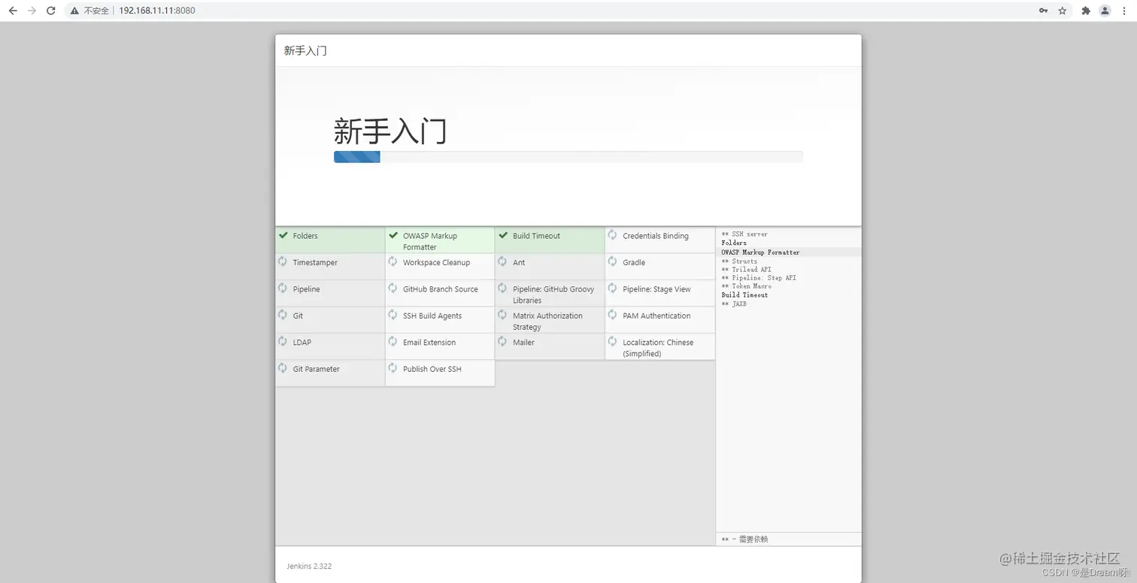The width and height of the screenshot is (1137, 583).
Task: Click highlighted 'OWASP Markup Formatter' log line
Action: pos(760,252)
